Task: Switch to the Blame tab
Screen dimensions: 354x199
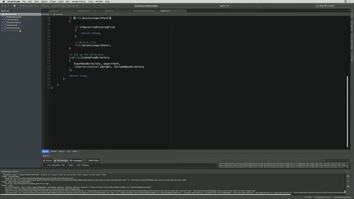Action: [x=61, y=151]
